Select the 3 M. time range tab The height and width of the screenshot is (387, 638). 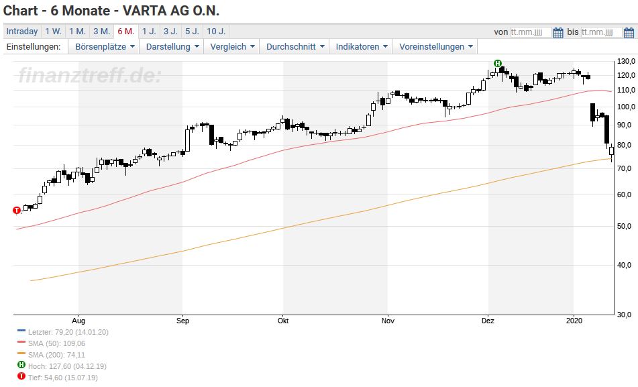point(102,32)
